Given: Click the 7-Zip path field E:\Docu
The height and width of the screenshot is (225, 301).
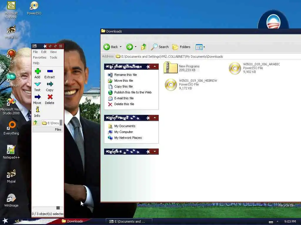Looking at the screenshot, I should [51, 123].
